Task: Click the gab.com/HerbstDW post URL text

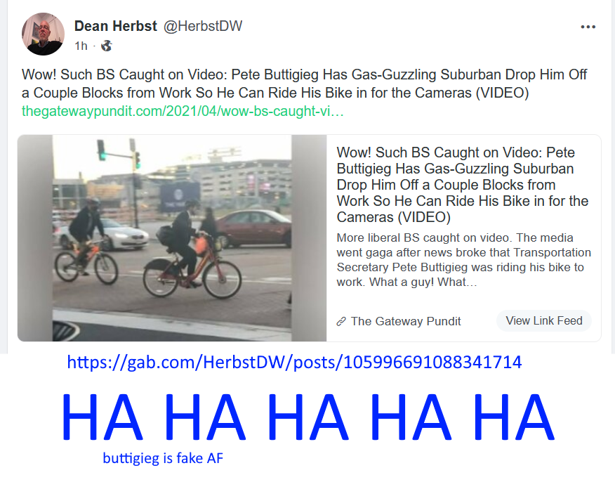Action: [x=295, y=362]
